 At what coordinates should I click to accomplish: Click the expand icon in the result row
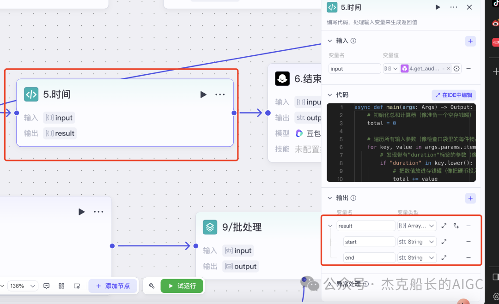444,226
